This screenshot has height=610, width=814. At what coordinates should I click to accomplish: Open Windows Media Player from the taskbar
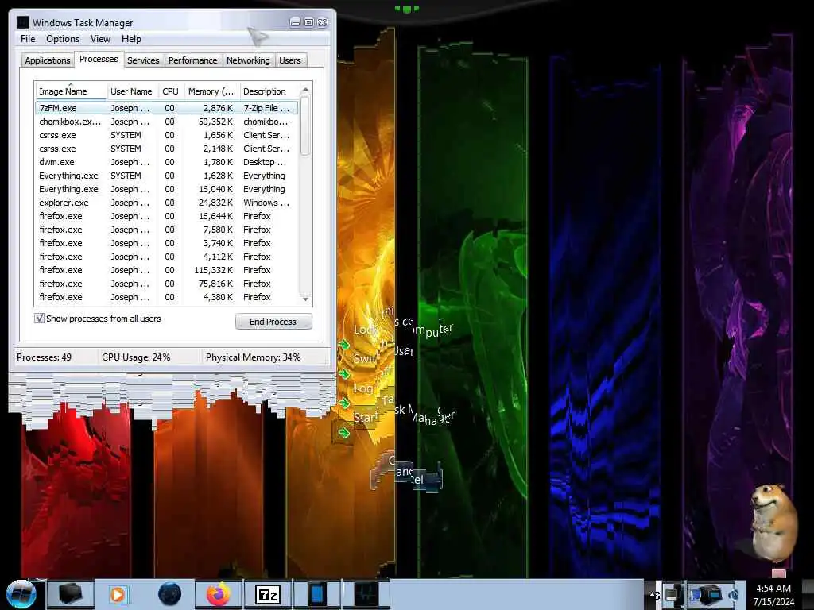pyautogui.click(x=119, y=594)
